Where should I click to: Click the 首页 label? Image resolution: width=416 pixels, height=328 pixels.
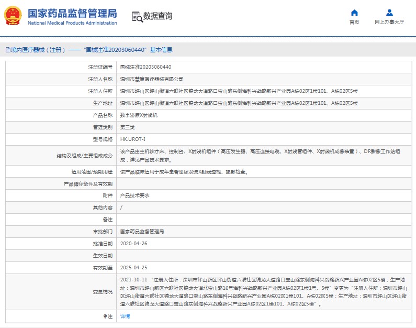(x=354, y=22)
